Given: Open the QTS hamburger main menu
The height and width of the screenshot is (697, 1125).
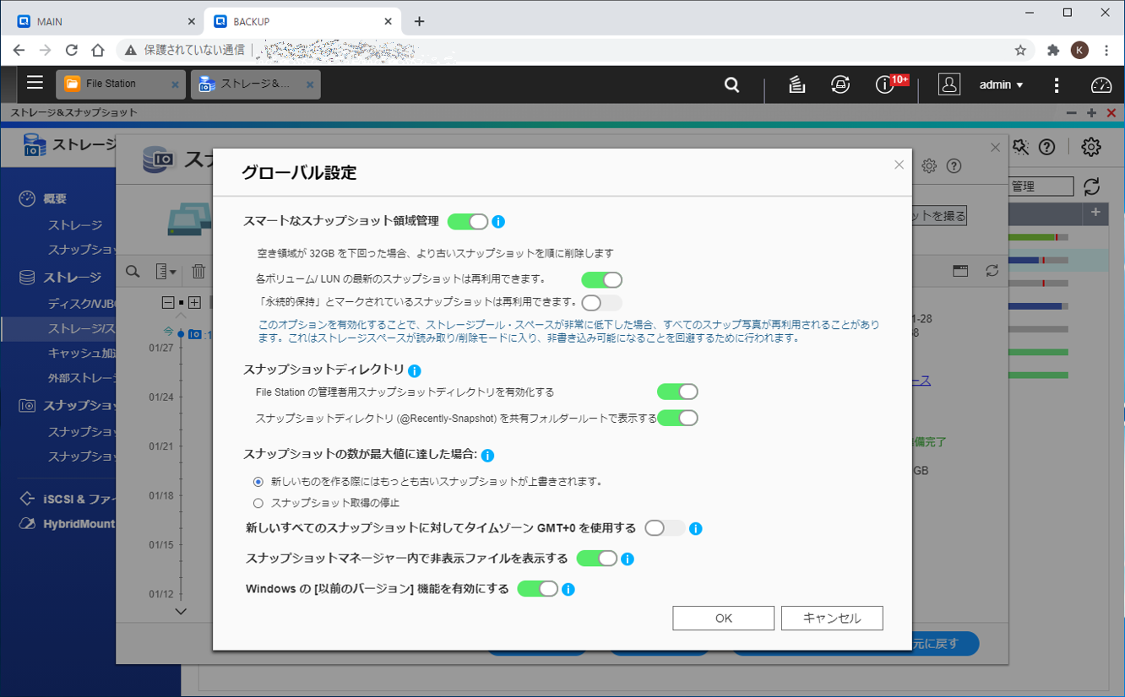Looking at the screenshot, I should pyautogui.click(x=35, y=83).
